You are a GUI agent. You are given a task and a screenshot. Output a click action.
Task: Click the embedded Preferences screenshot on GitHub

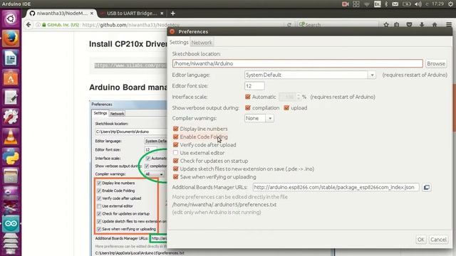tap(129, 178)
